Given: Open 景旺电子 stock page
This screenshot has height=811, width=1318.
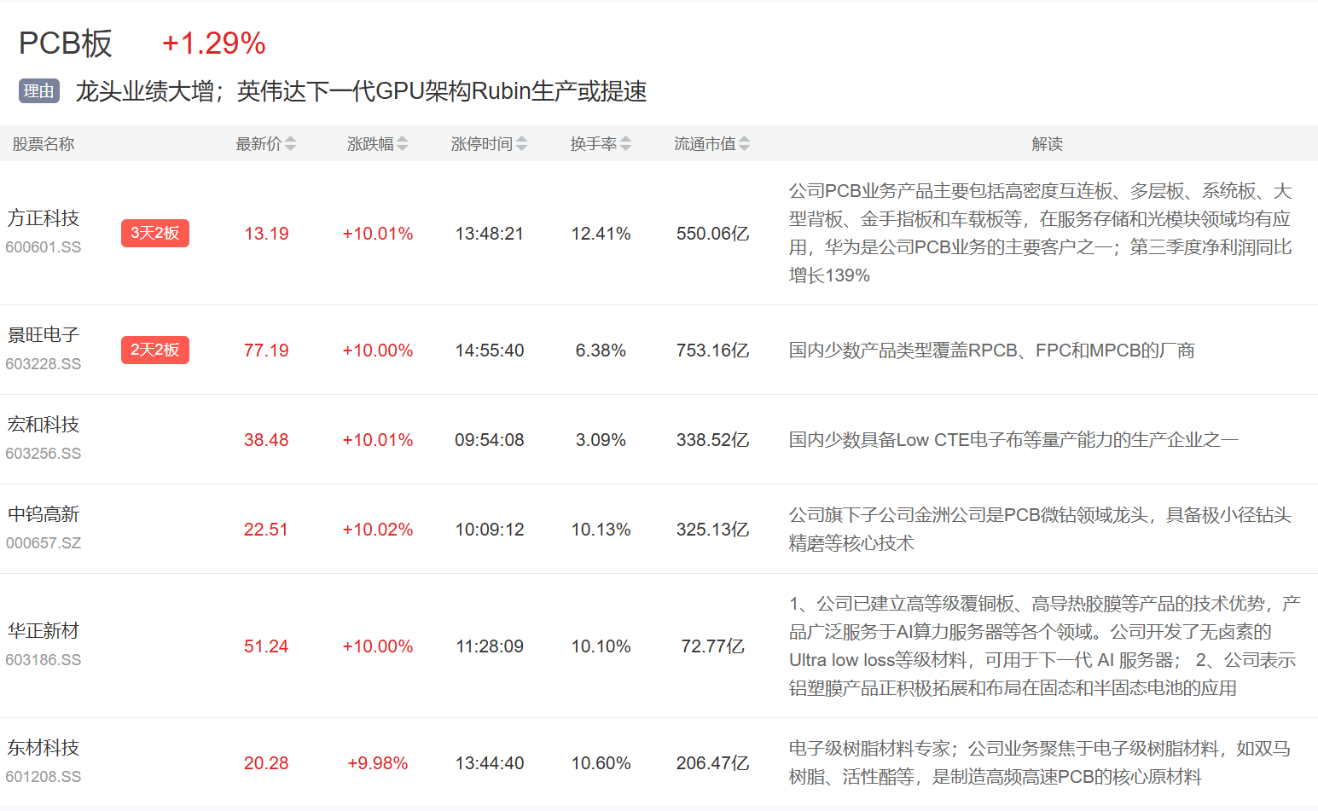Looking at the screenshot, I should click(x=44, y=335).
